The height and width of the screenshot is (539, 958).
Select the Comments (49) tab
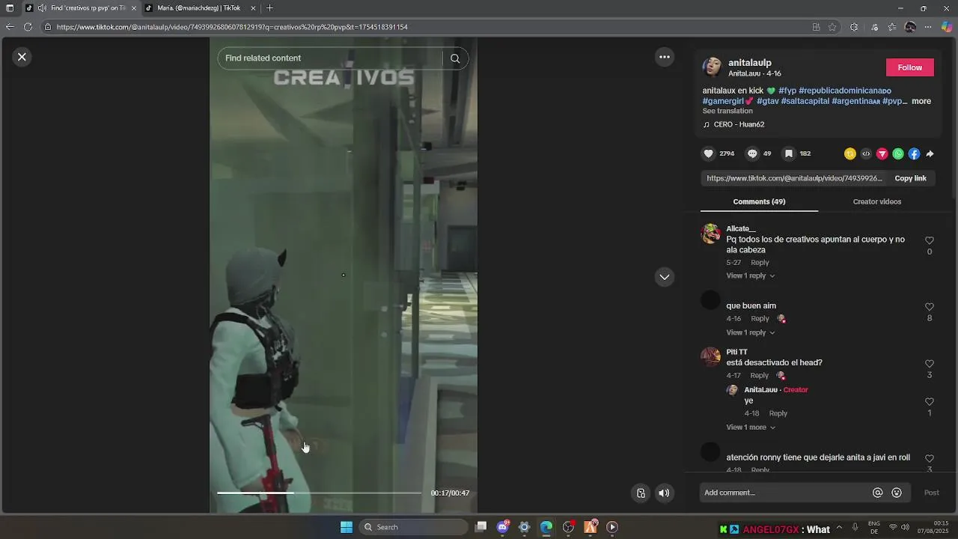pyautogui.click(x=759, y=201)
